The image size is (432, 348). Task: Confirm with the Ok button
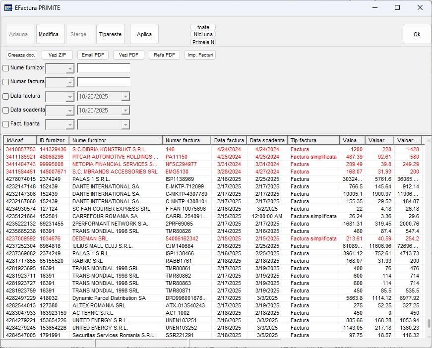417,35
